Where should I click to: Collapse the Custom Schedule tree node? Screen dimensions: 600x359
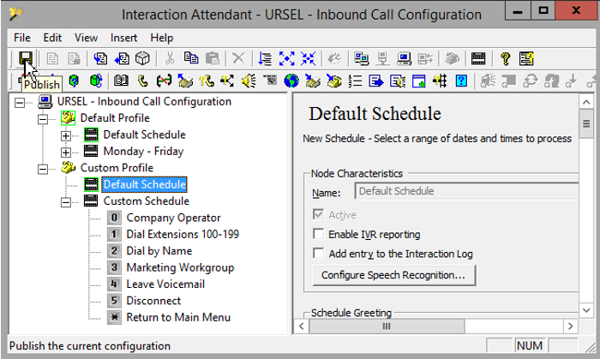point(67,201)
